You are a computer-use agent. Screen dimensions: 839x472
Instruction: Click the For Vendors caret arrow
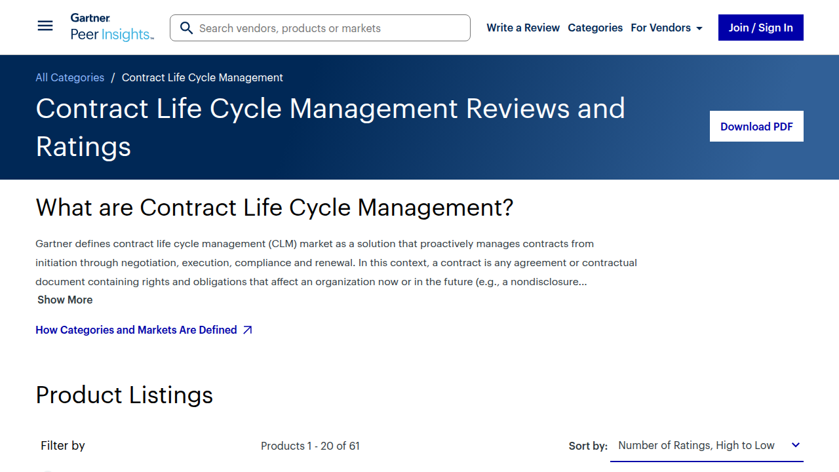click(699, 29)
